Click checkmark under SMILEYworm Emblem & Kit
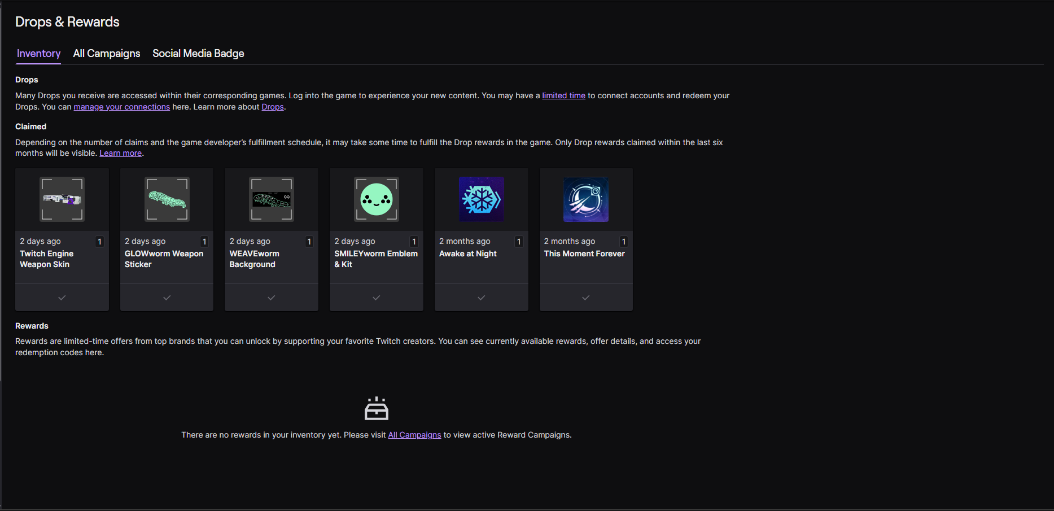 [x=377, y=298]
